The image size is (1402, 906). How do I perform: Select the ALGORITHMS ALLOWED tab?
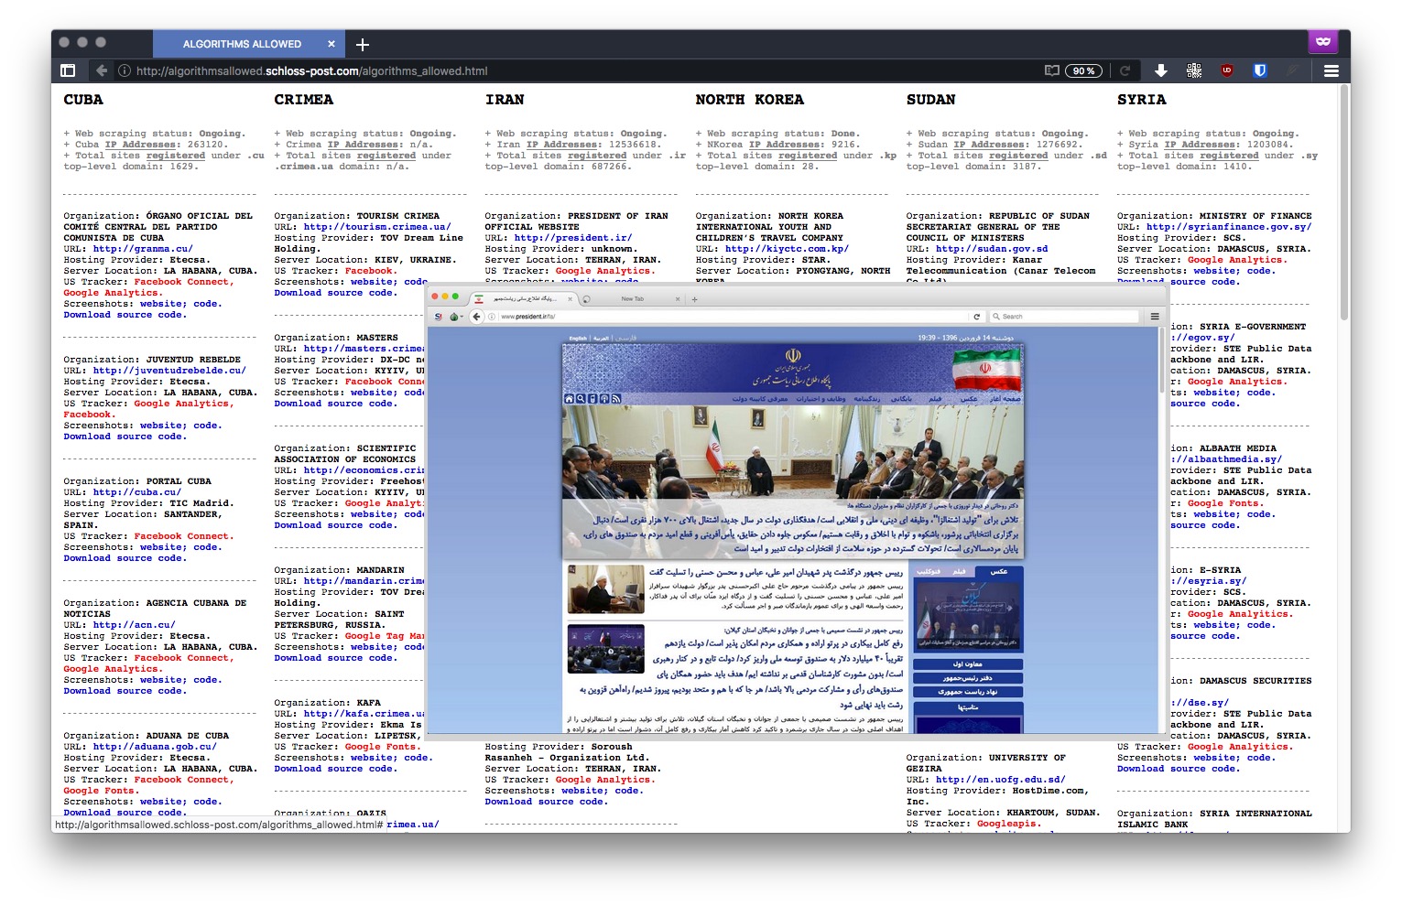(x=250, y=44)
